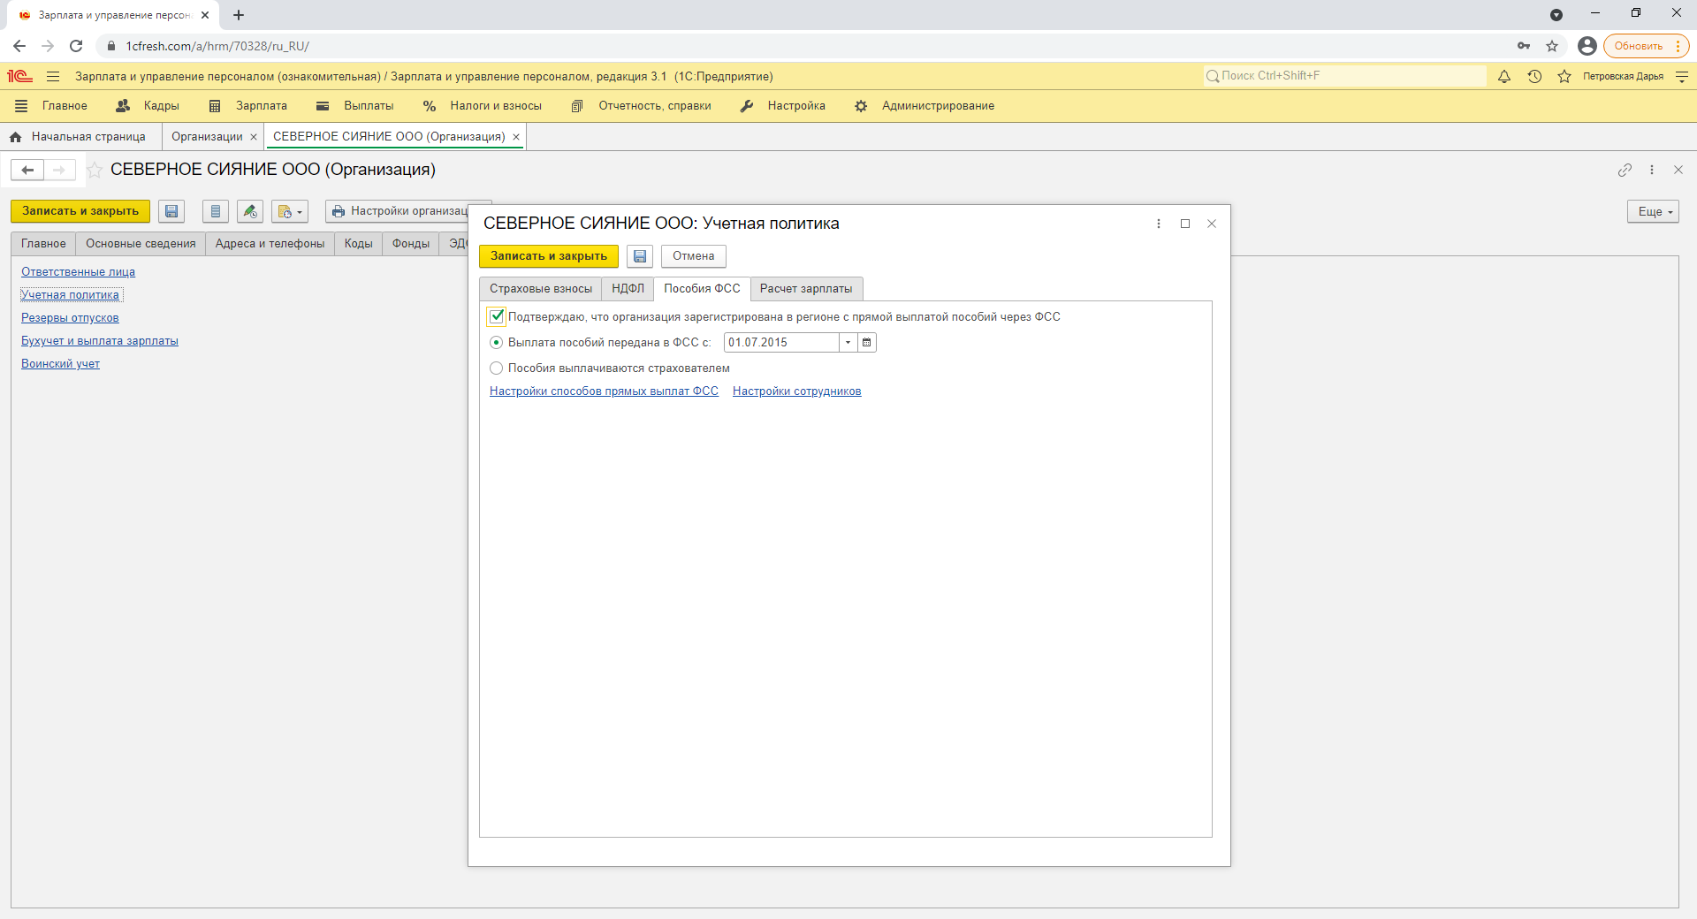
Task: Open the calendar picker for FSS date
Action: pyautogui.click(x=867, y=343)
